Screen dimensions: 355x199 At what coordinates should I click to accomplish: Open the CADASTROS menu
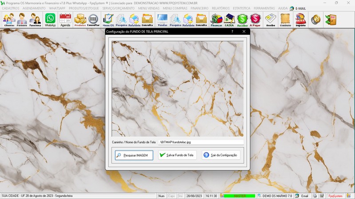point(11,8)
